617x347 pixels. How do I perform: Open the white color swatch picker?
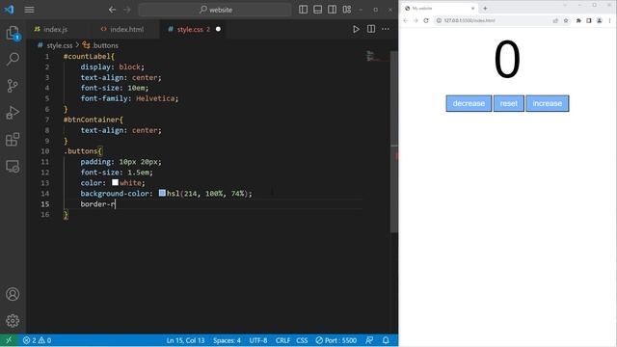(x=115, y=182)
